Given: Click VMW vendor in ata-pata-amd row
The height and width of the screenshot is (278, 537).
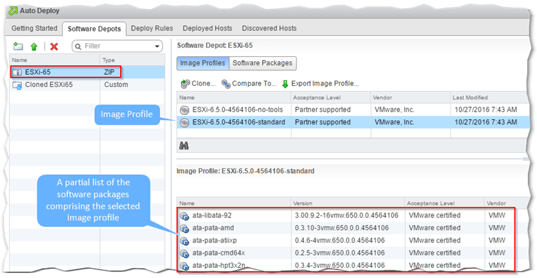Looking at the screenshot, I should pyautogui.click(x=497, y=228).
